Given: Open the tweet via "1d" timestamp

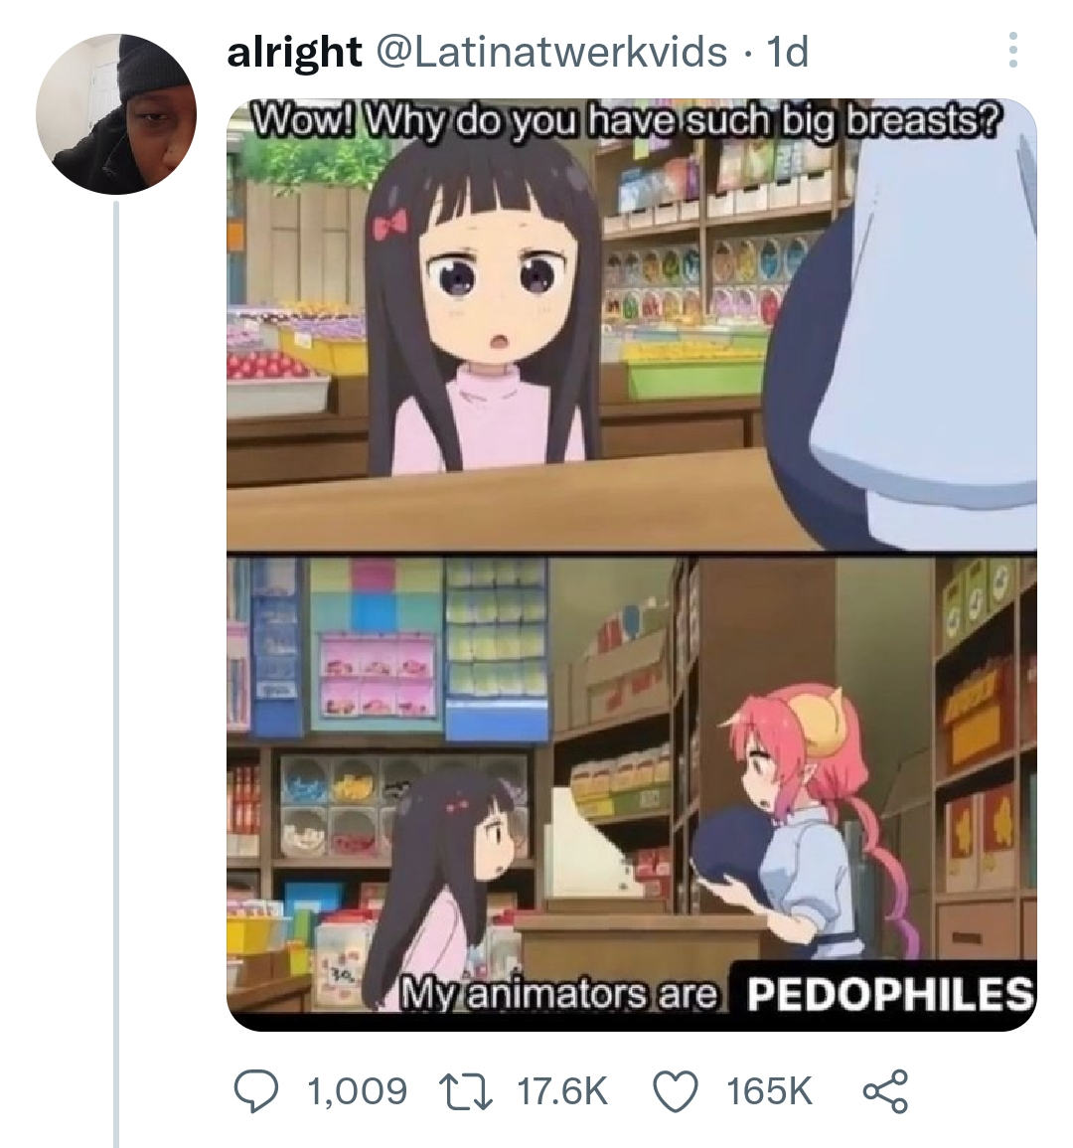Looking at the screenshot, I should coord(786,52).
